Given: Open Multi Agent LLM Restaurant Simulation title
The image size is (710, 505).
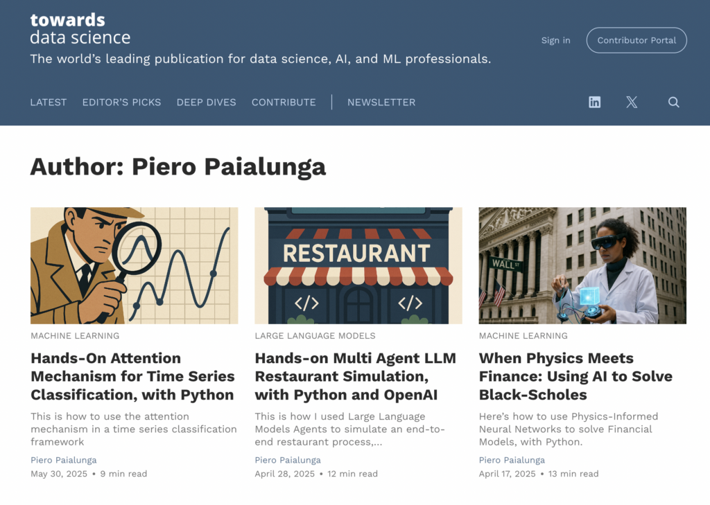Looking at the screenshot, I should click(355, 376).
